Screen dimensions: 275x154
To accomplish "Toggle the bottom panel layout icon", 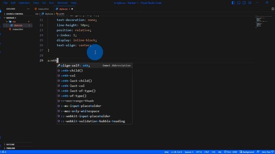I will point(239,3).
